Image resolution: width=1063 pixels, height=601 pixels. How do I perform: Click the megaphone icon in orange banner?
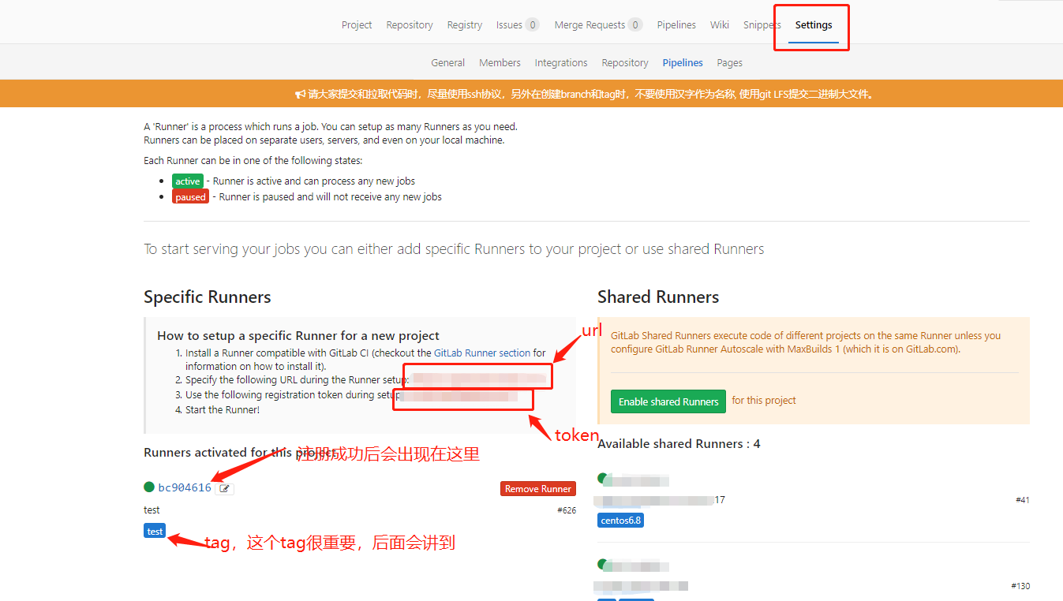coord(300,94)
